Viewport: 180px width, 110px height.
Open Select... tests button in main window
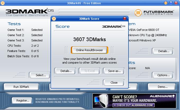pos(40,75)
